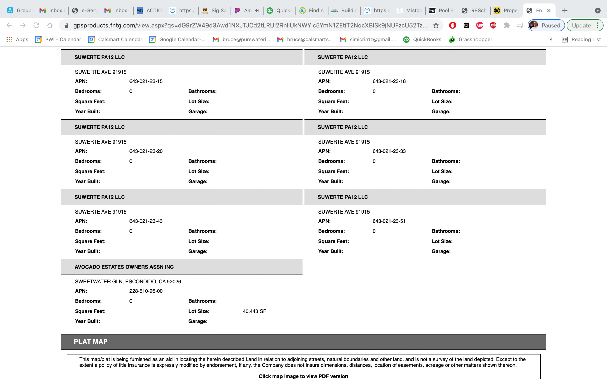
Task: Click the Paused profile button
Action: 546,25
